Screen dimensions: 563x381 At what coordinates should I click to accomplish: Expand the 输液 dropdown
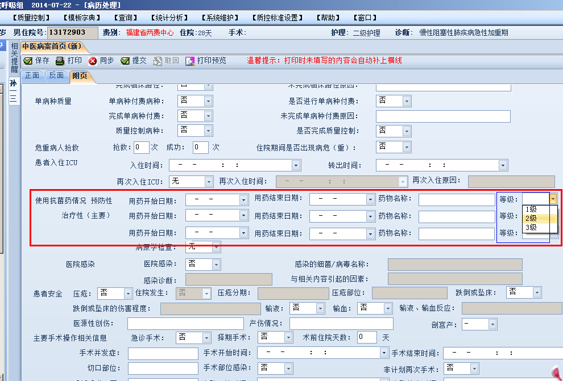click(x=320, y=308)
